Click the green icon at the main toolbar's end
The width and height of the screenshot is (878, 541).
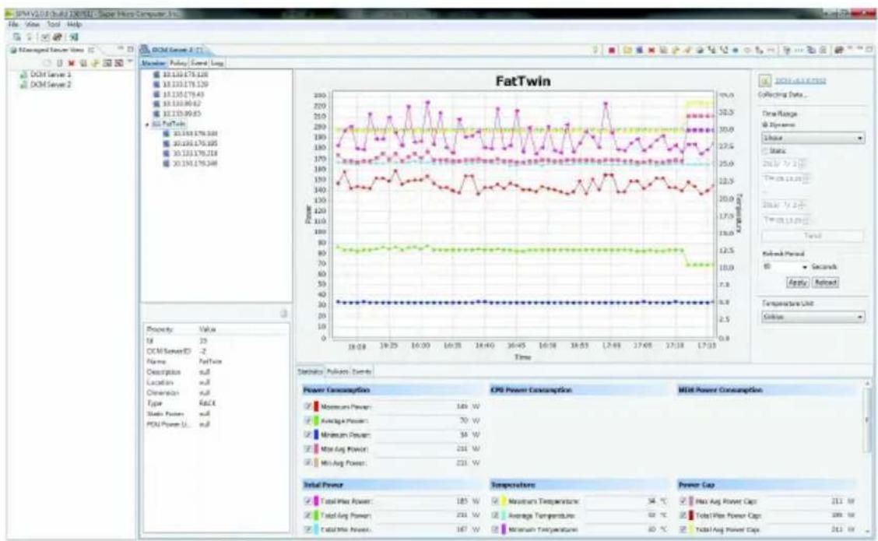[74, 37]
